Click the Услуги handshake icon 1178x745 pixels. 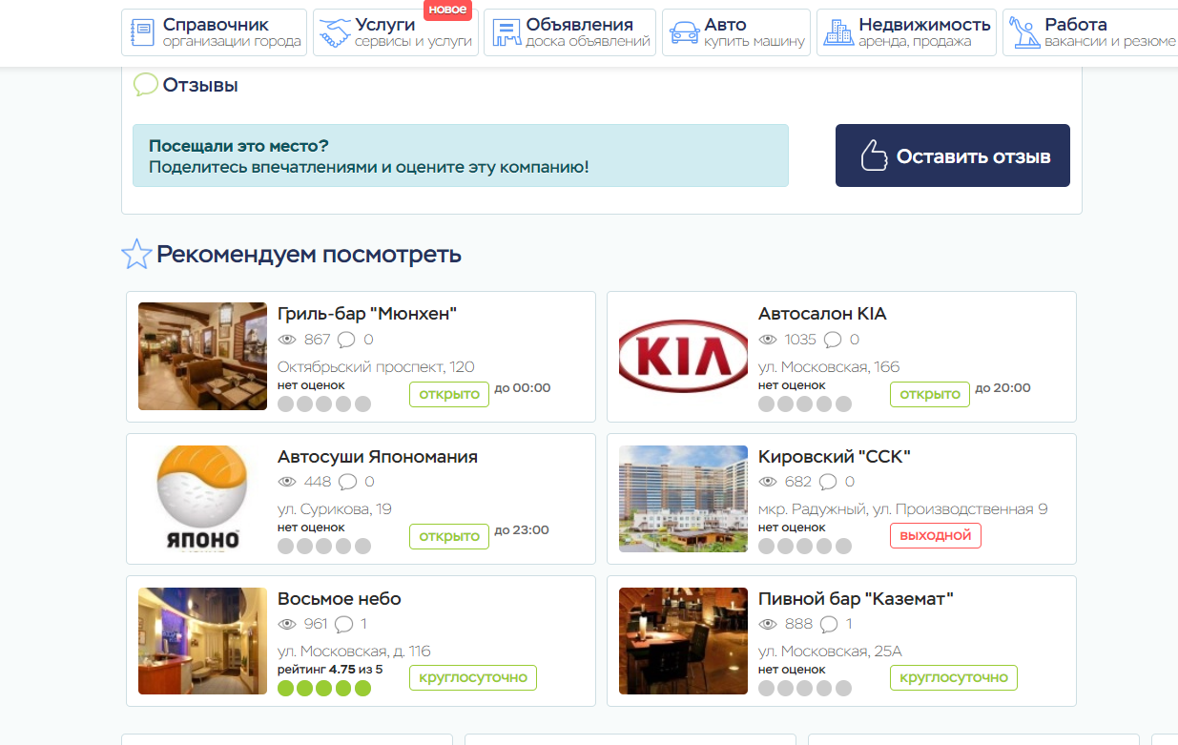point(335,33)
